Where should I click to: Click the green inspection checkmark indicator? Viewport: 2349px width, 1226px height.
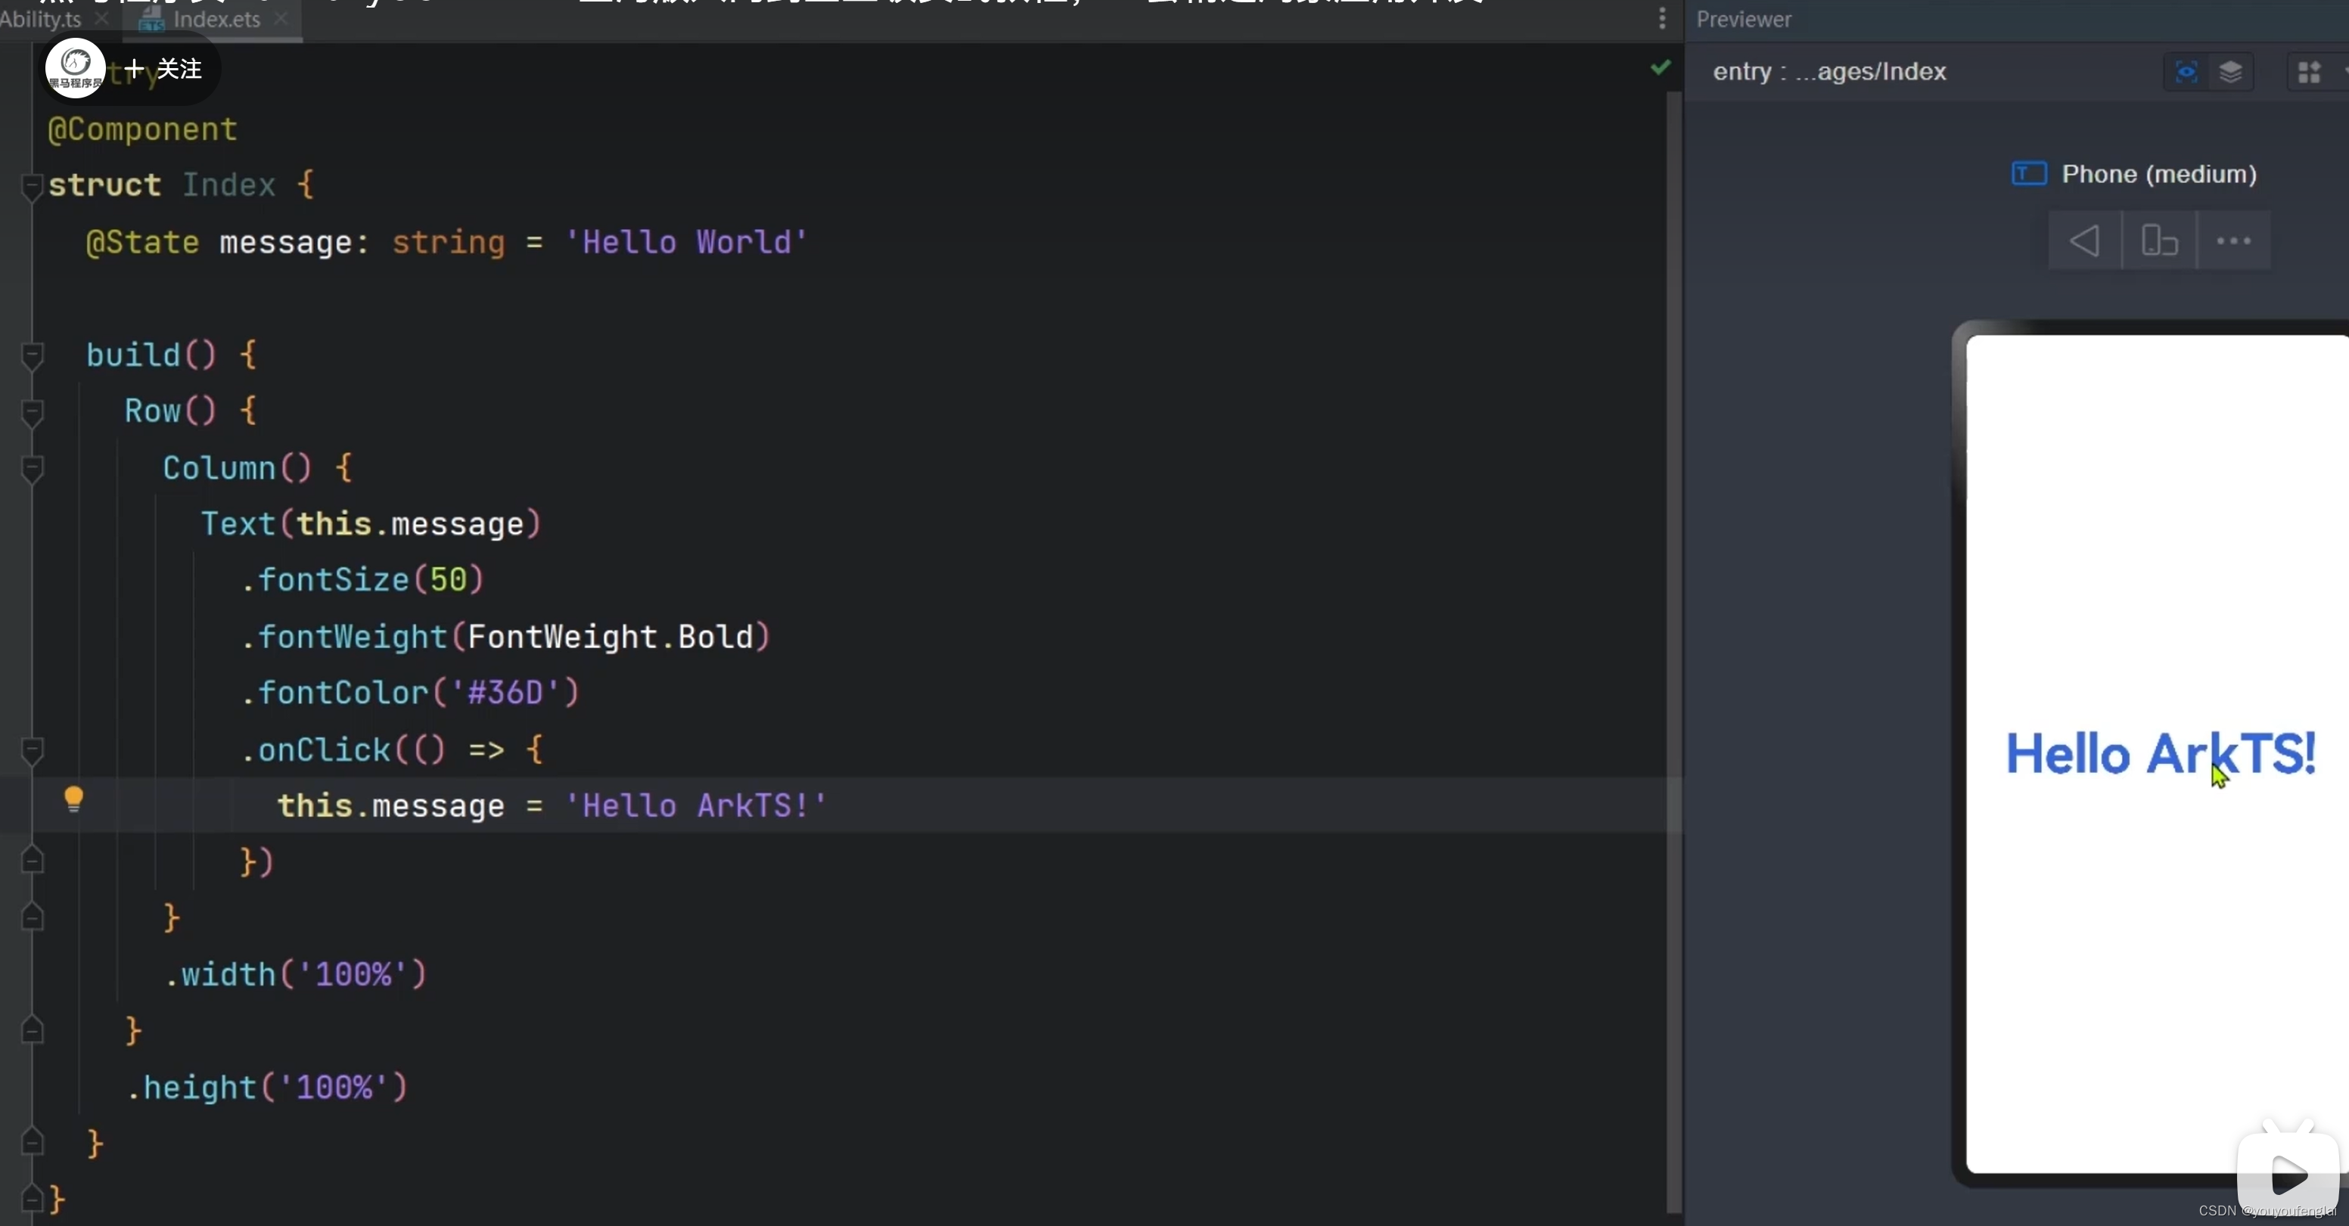coord(1661,67)
